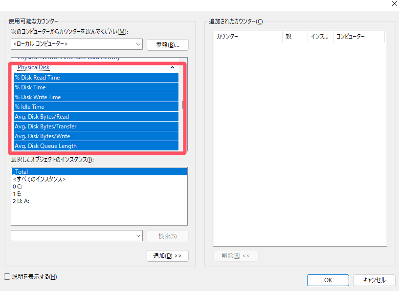
Task: Open the computer selection dropdown
Action: coord(138,44)
